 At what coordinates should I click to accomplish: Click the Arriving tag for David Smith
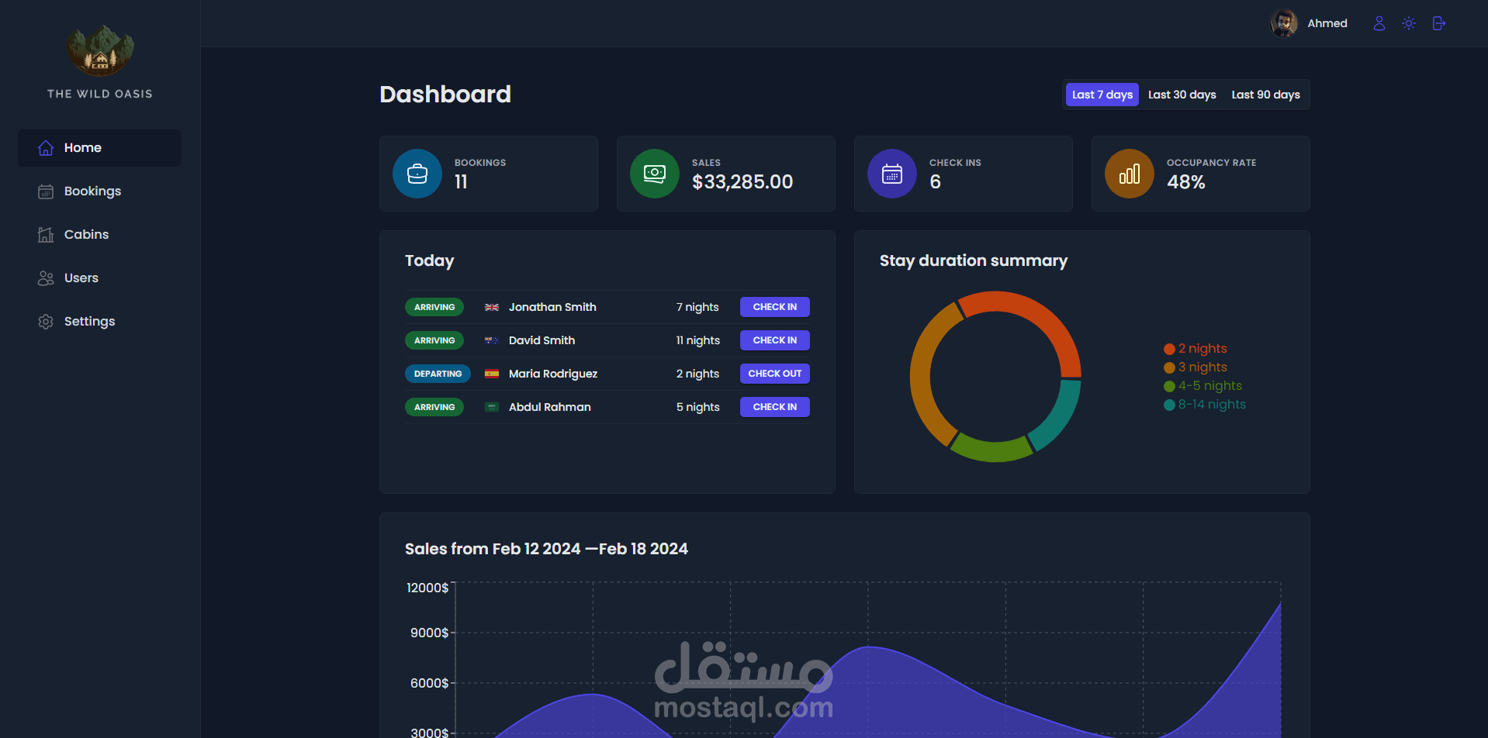(434, 341)
